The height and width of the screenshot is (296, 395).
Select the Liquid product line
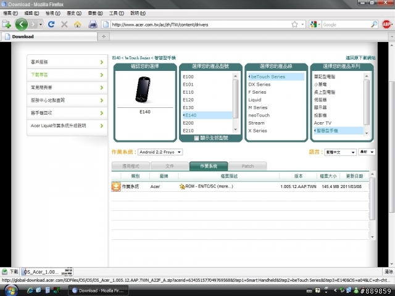(x=255, y=100)
